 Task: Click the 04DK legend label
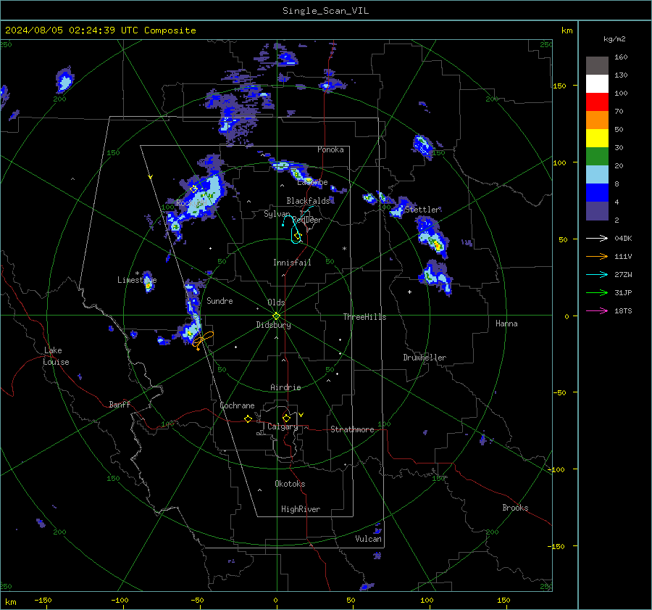click(623, 238)
